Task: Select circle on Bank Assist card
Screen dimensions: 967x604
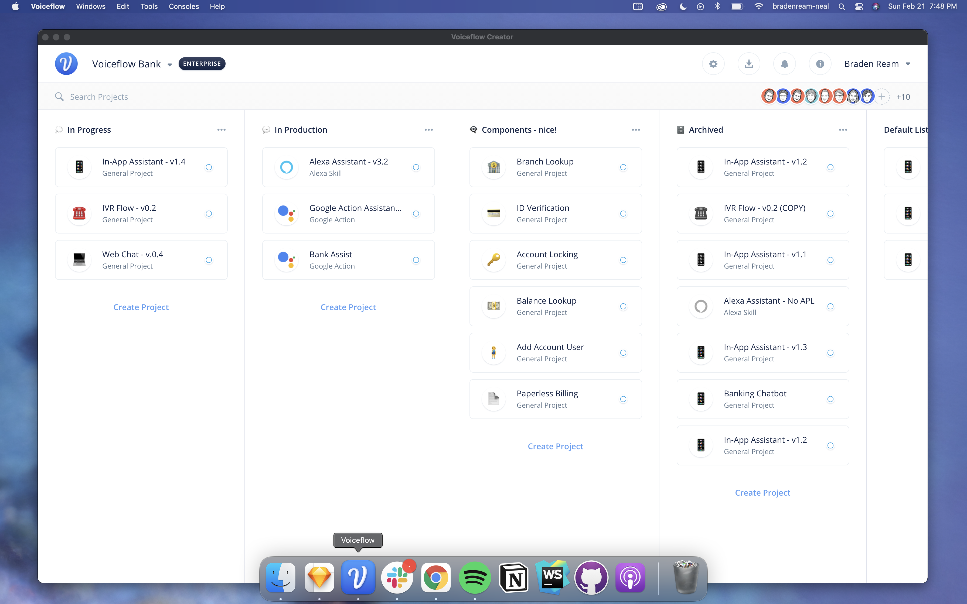Action: click(416, 260)
